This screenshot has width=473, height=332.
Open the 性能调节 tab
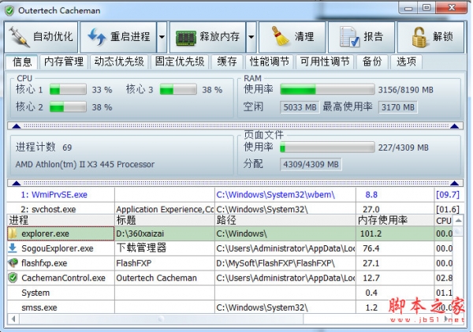pos(269,62)
